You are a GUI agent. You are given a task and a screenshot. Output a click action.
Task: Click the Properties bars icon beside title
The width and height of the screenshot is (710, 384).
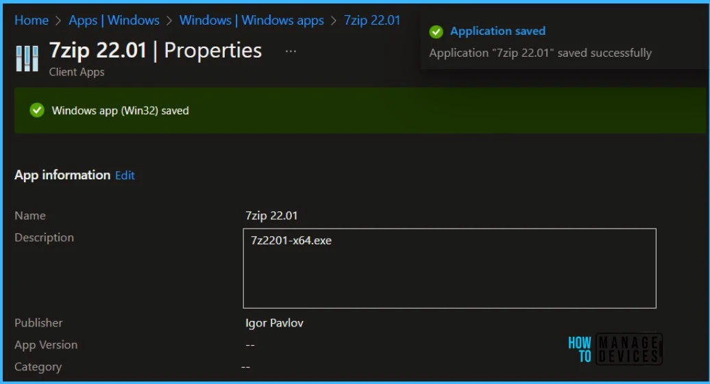pos(27,58)
